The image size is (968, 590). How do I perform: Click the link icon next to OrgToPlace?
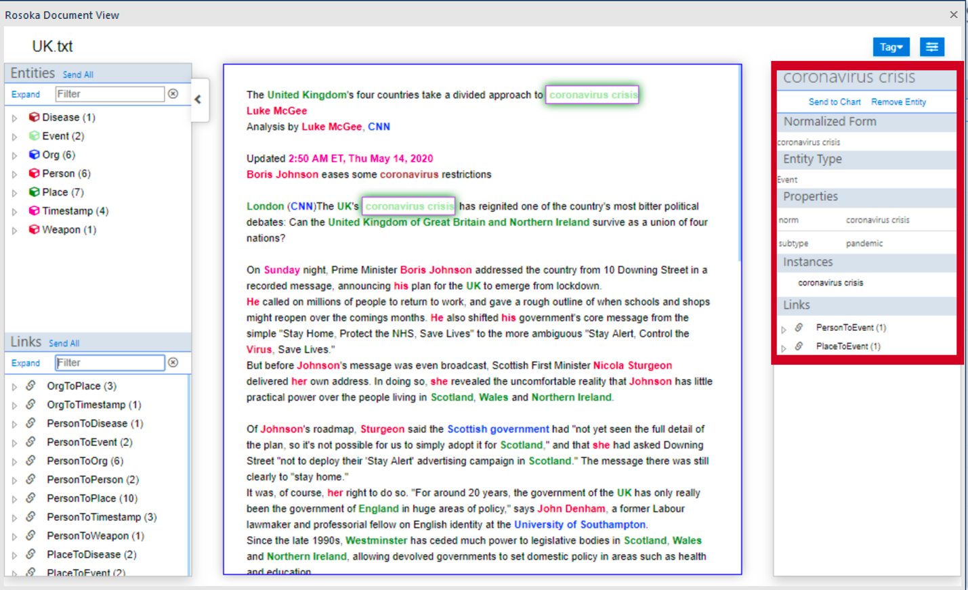click(28, 386)
